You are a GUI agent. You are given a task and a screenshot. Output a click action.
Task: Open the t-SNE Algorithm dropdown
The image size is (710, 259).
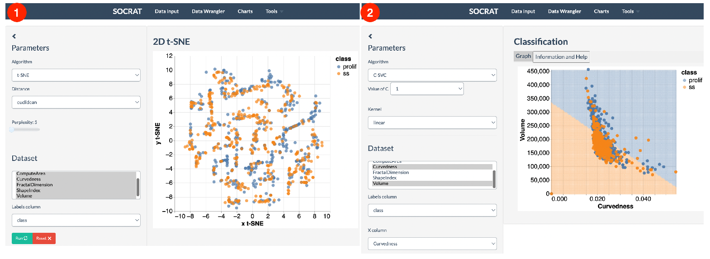click(76, 75)
